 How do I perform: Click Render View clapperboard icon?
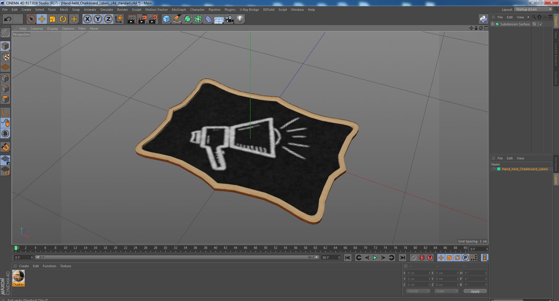[x=132, y=19]
